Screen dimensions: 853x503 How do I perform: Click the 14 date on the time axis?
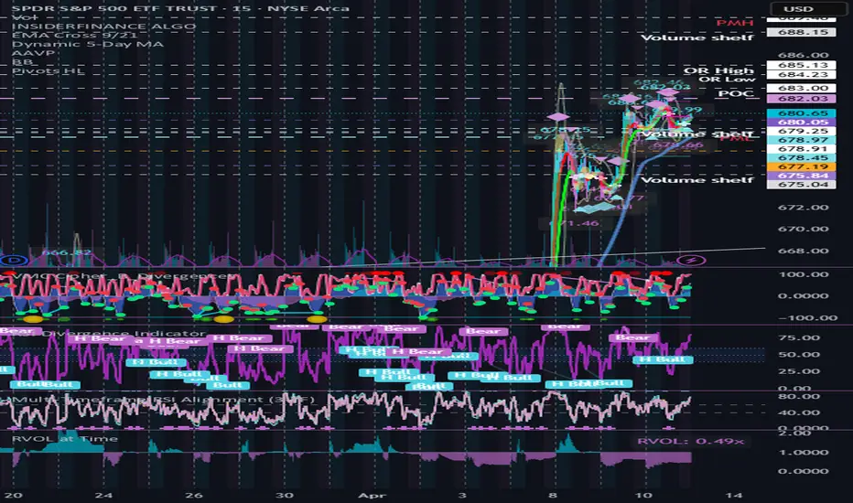[x=733, y=496]
